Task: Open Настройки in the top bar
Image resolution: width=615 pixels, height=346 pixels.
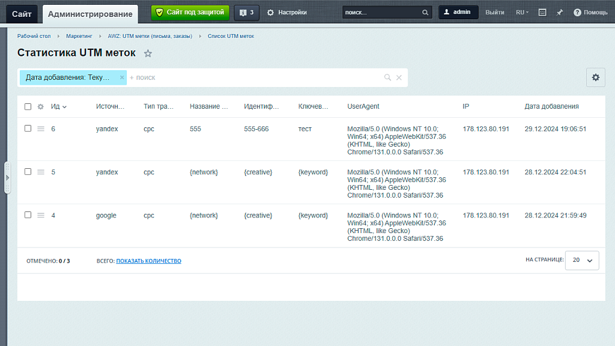Action: [287, 13]
